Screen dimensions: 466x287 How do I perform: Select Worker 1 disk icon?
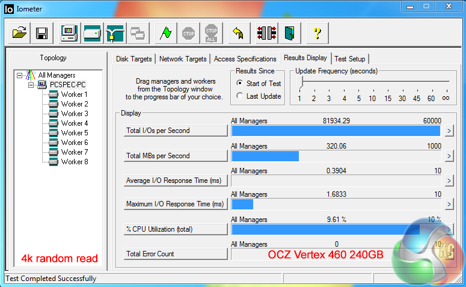pos(54,94)
